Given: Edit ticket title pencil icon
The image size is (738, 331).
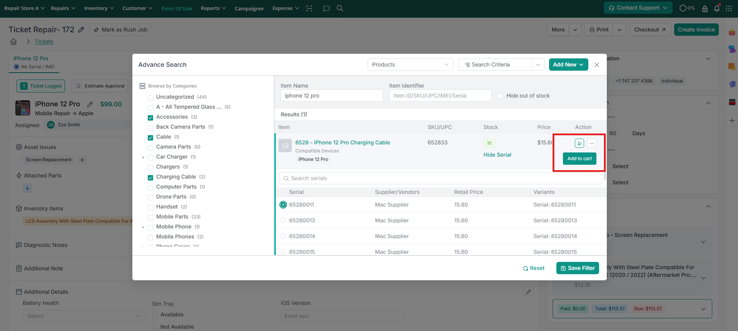Looking at the screenshot, I should click(x=81, y=30).
